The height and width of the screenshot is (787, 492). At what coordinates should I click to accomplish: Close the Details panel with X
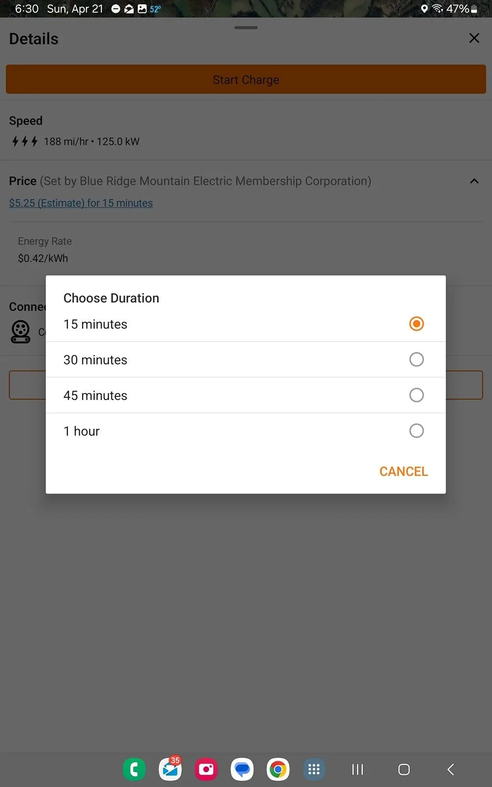point(474,38)
